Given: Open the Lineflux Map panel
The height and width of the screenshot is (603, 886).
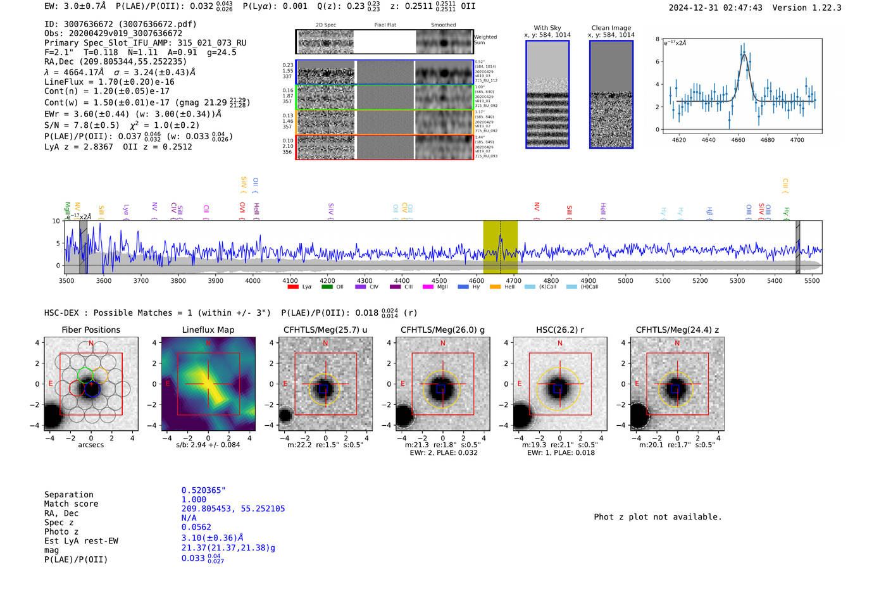Looking at the screenshot, I should click(x=208, y=384).
